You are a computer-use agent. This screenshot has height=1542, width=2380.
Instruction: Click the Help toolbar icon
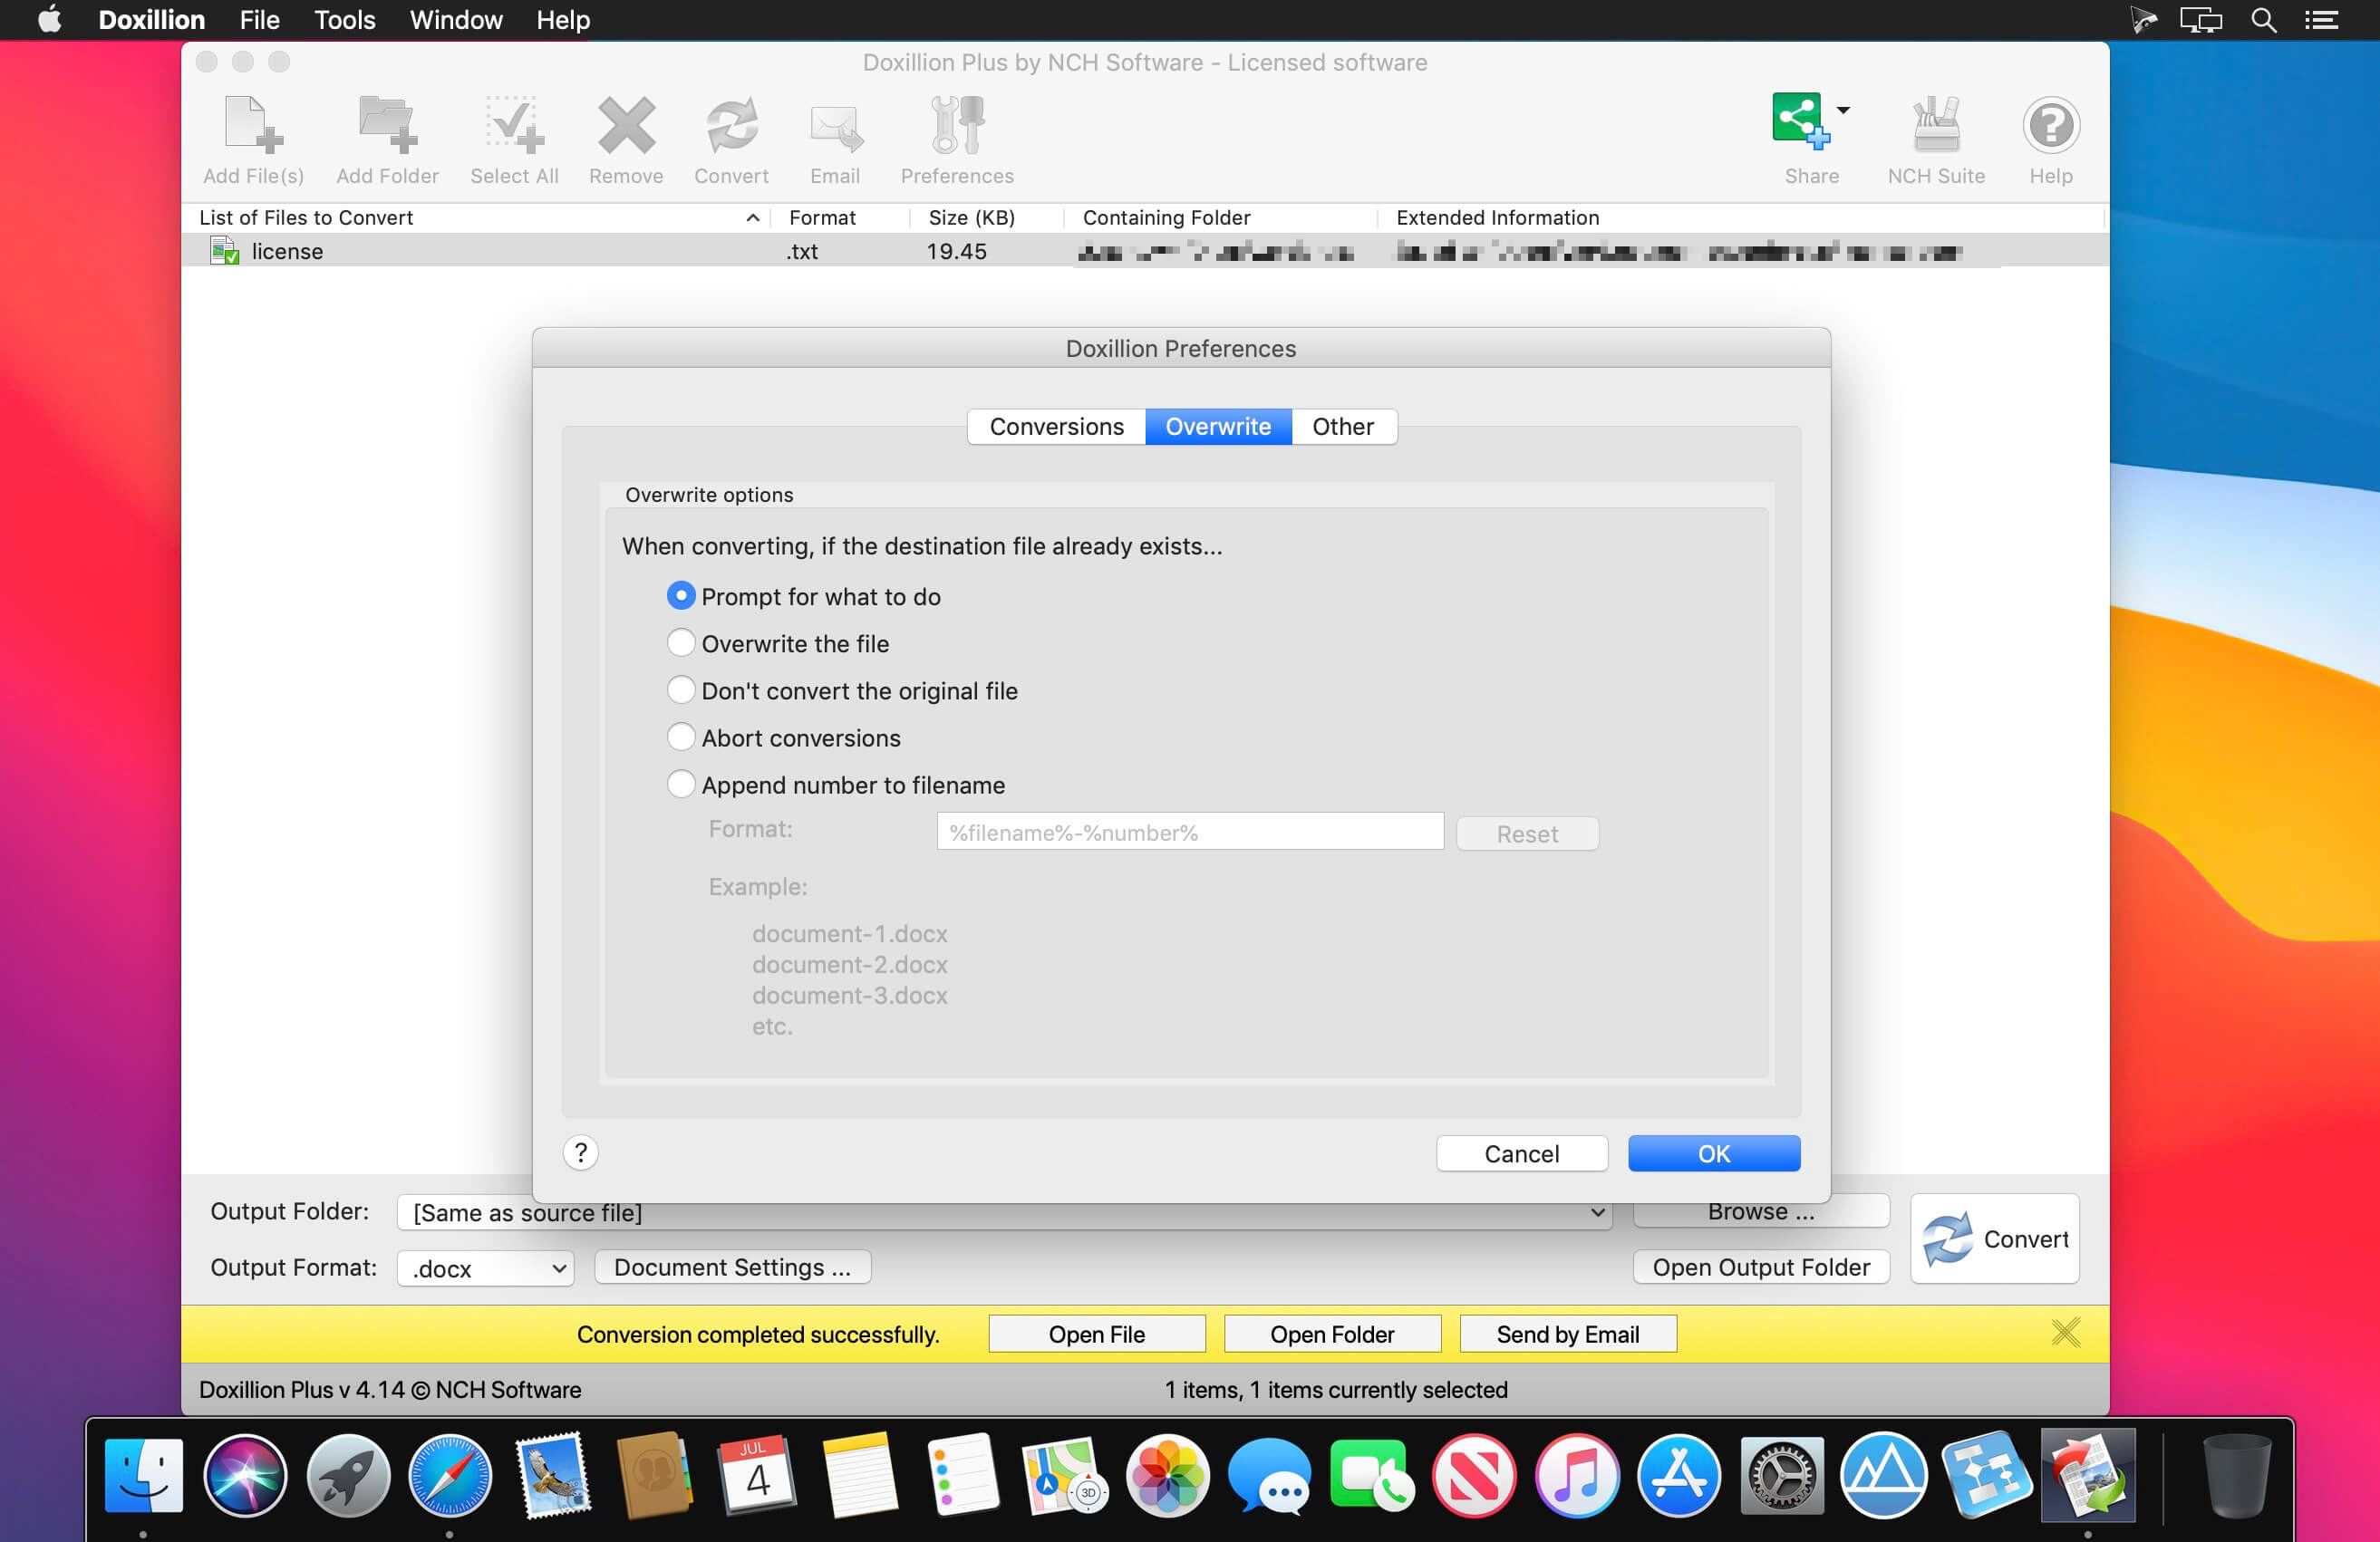[x=2051, y=126]
